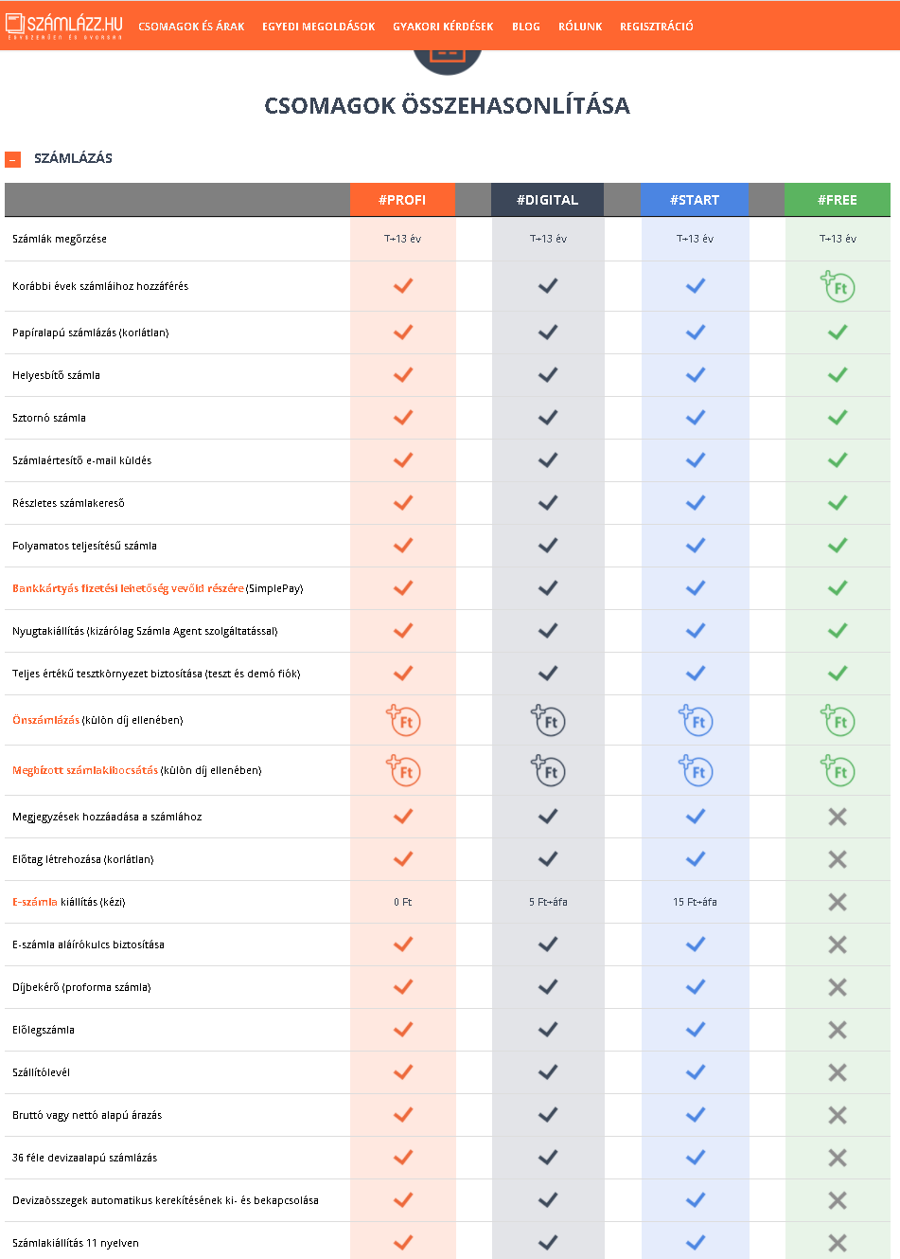Click the green Ft icon for Korábbi évek in #FREE
Screen dimensions: 900x1259
click(838, 286)
